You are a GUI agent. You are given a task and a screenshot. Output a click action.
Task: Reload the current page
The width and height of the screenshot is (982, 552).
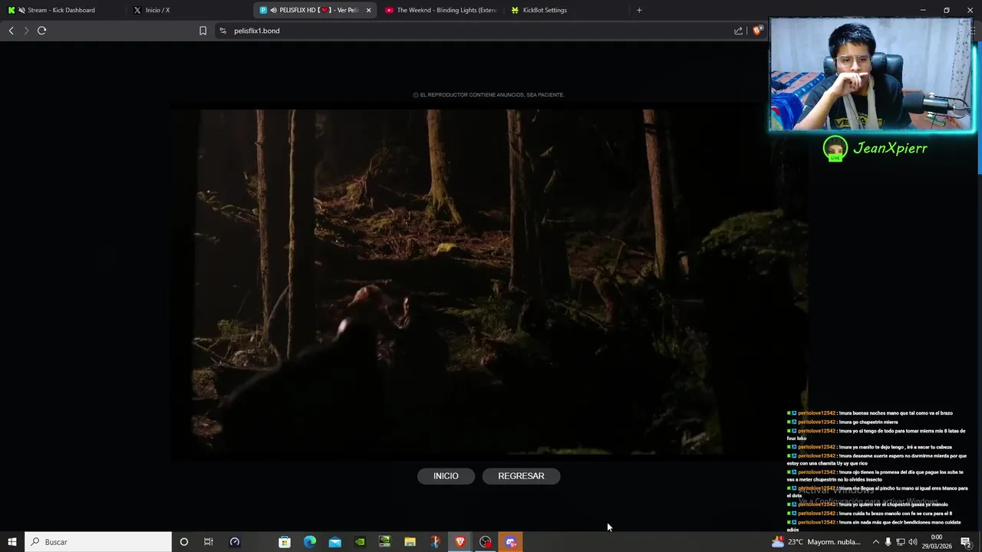tap(41, 31)
